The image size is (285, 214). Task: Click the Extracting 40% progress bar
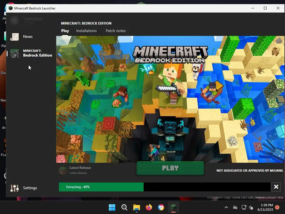164,187
